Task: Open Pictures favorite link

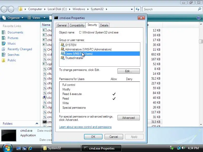Action: pos(13,38)
